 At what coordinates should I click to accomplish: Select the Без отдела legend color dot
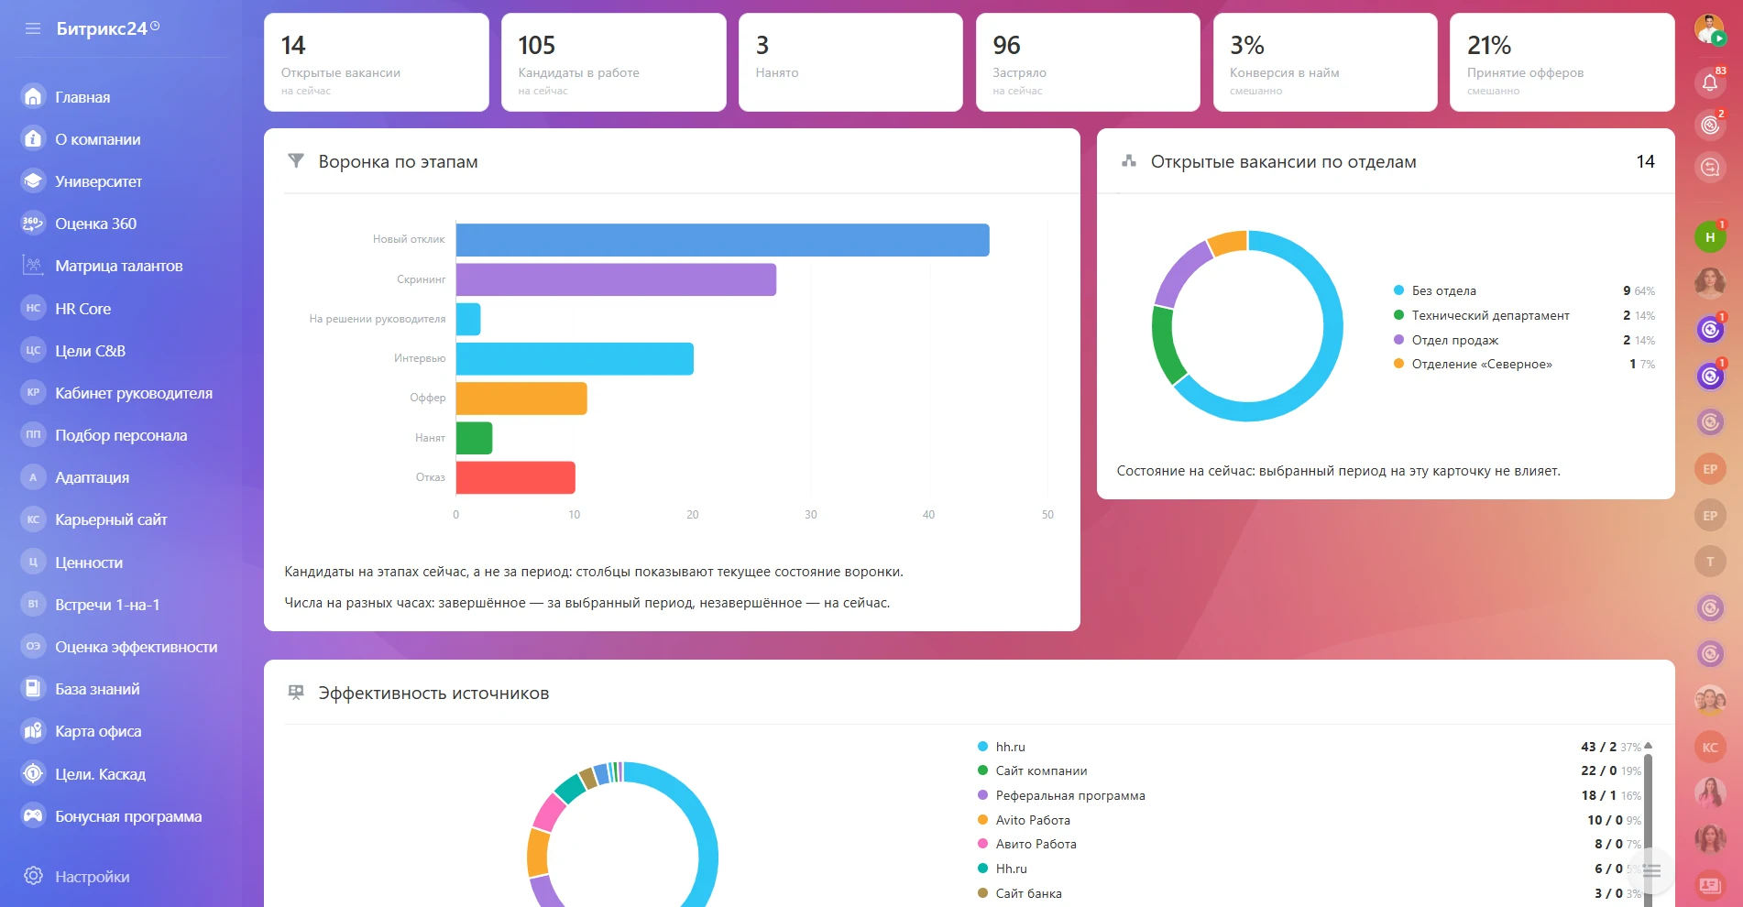pyautogui.click(x=1398, y=290)
